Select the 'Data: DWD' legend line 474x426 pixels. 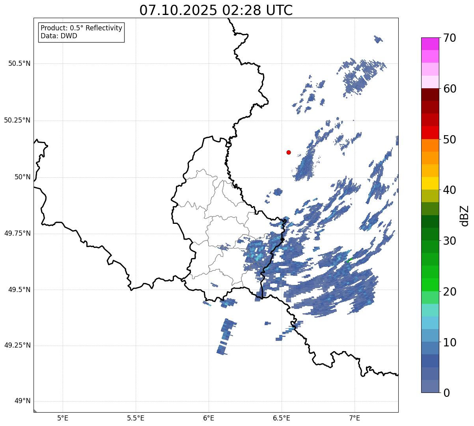(59, 36)
